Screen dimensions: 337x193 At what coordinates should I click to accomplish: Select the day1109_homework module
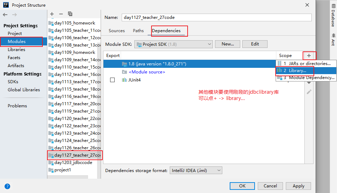point(74,52)
